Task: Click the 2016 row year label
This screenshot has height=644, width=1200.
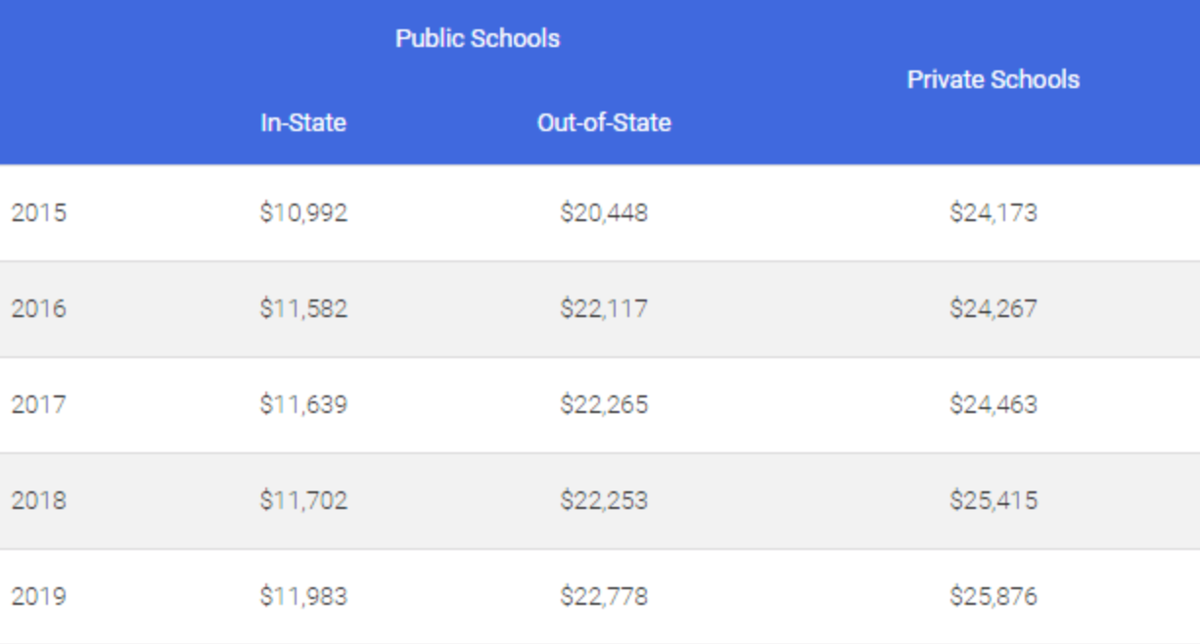Action: coord(39,308)
